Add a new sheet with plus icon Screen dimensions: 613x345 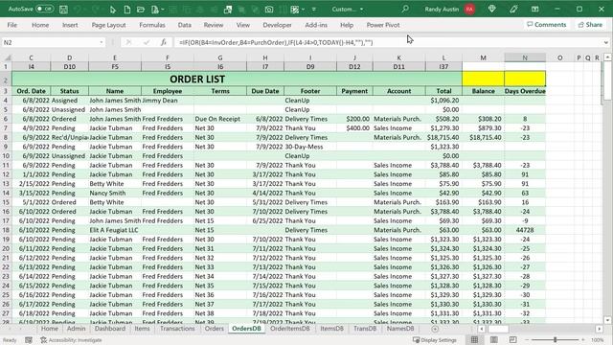pyautogui.click(x=435, y=329)
